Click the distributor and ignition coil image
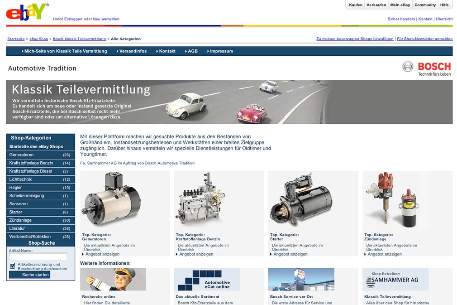 [392, 200]
